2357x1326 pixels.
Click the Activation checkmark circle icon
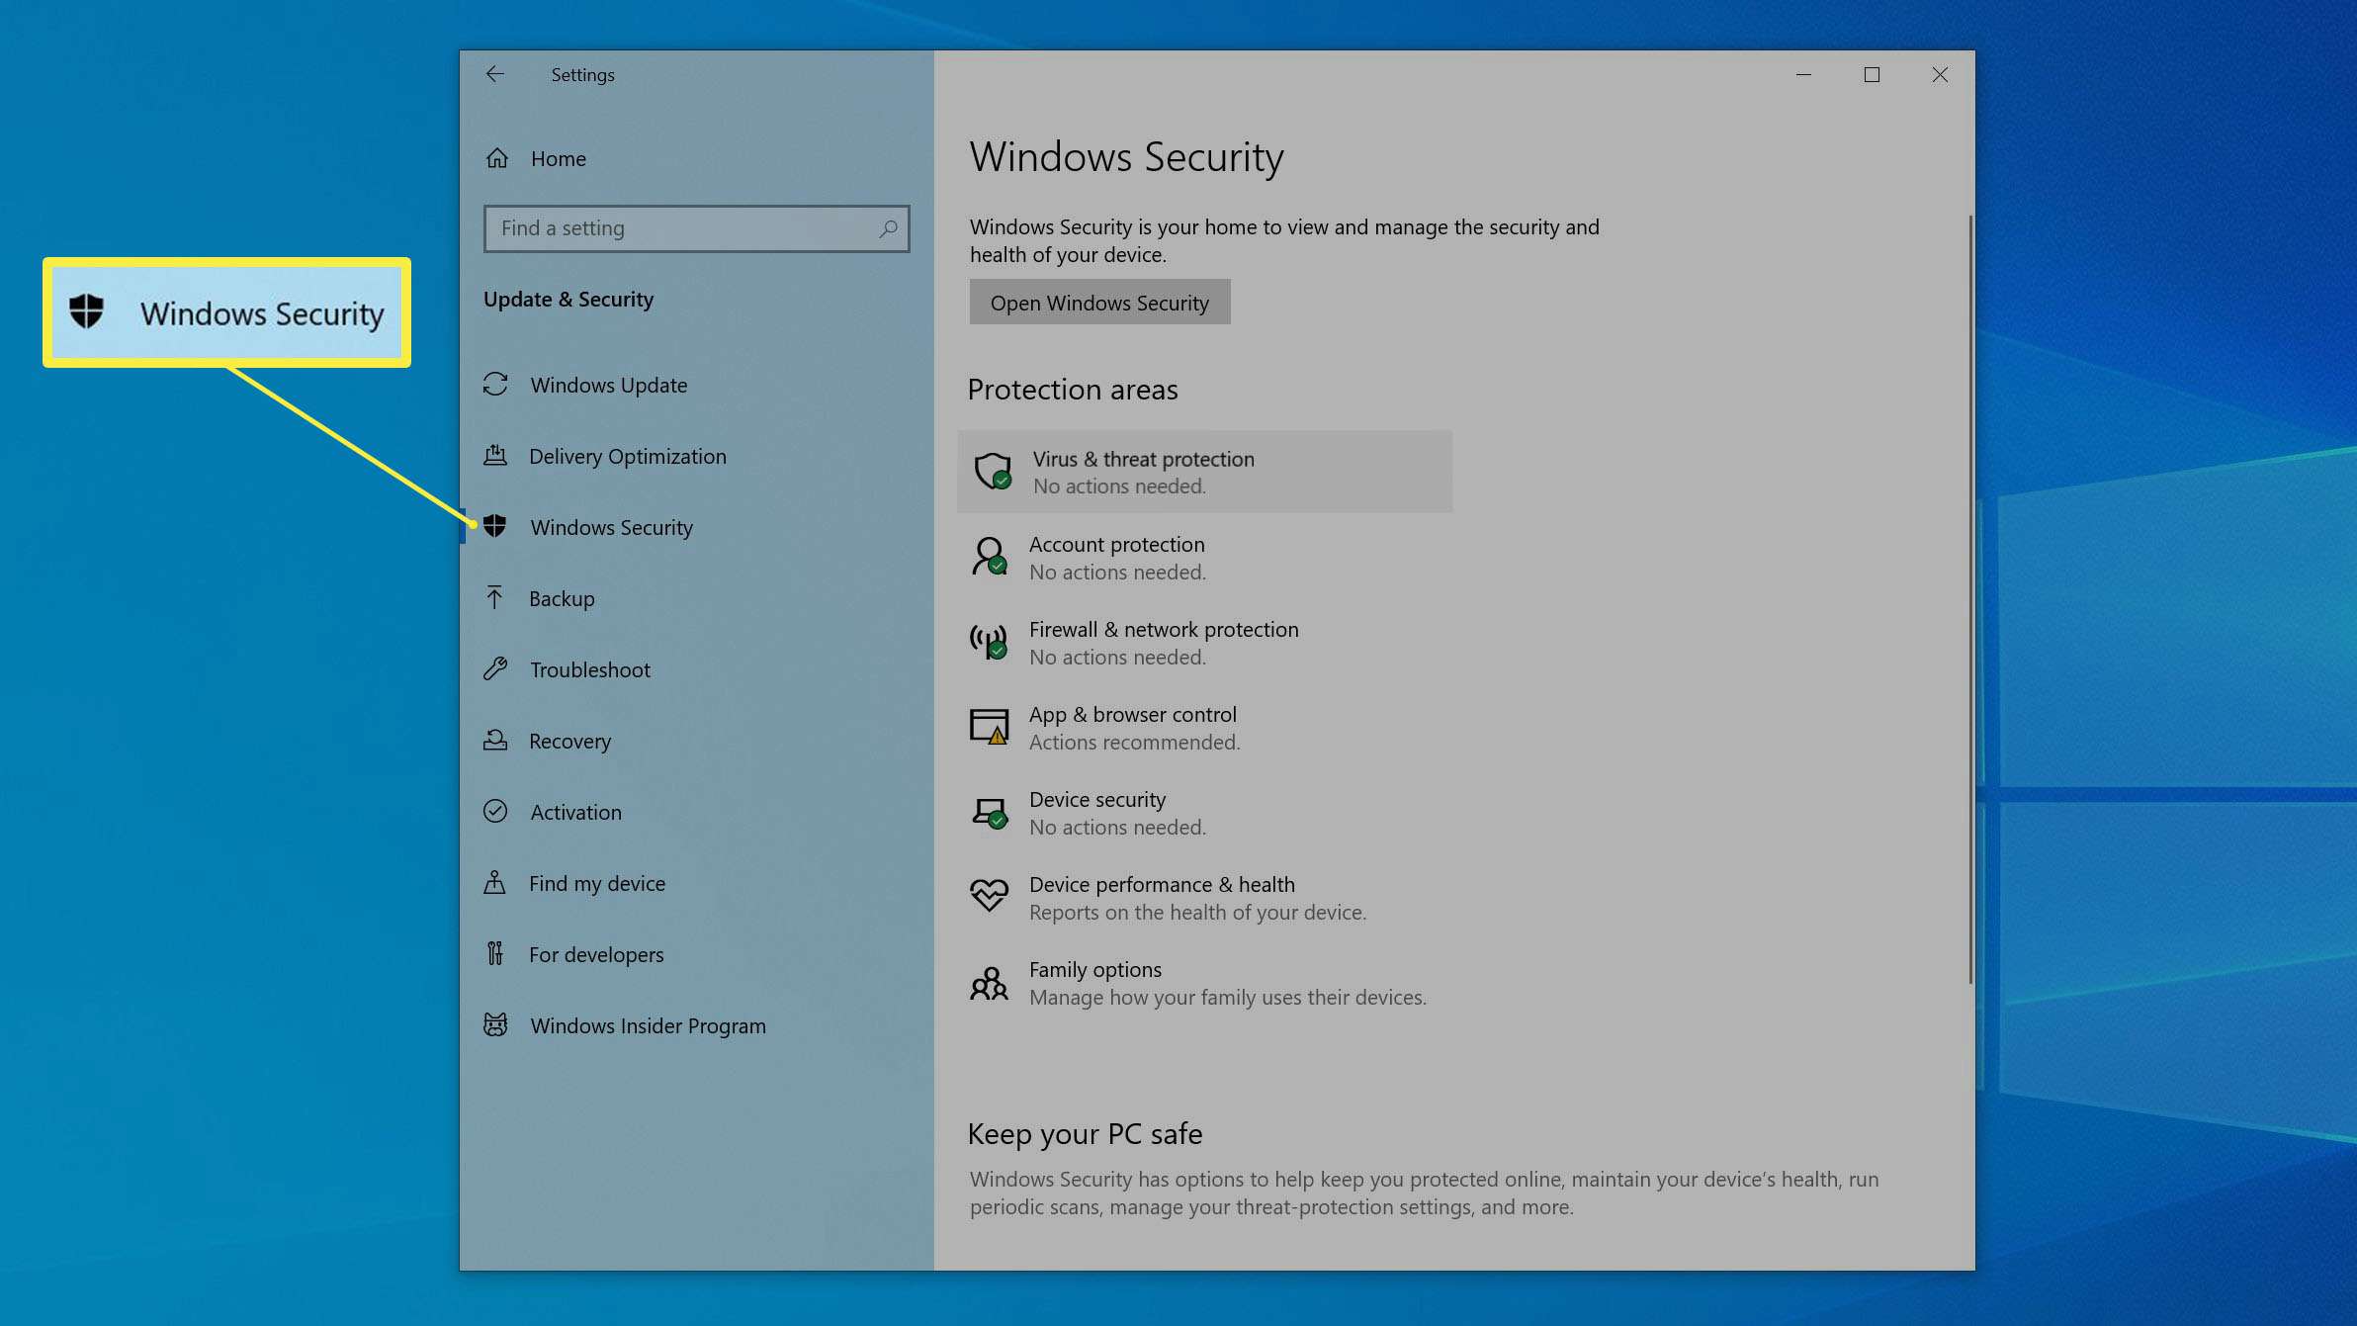pyautogui.click(x=495, y=812)
